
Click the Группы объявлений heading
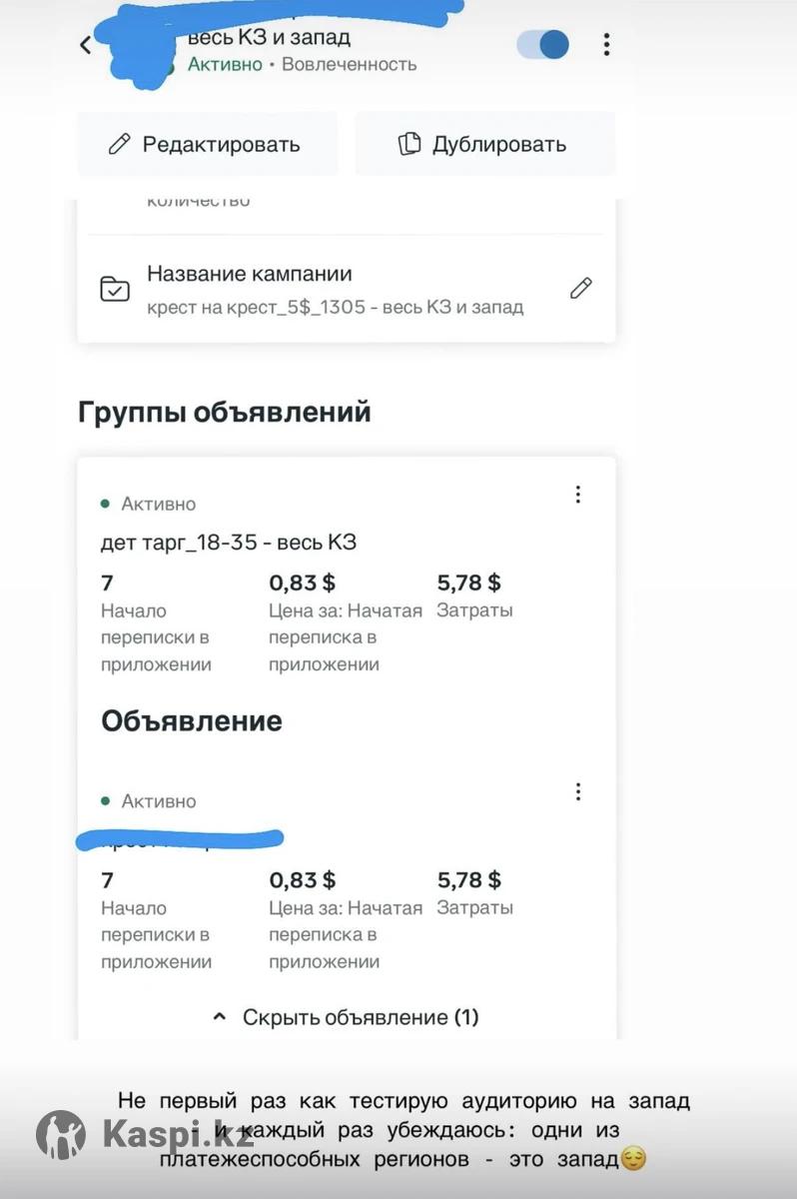224,413
